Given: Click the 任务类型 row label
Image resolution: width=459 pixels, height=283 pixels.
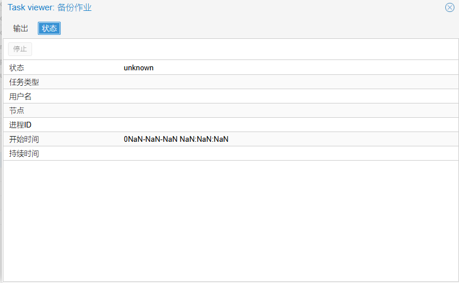Looking at the screenshot, I should (x=24, y=82).
